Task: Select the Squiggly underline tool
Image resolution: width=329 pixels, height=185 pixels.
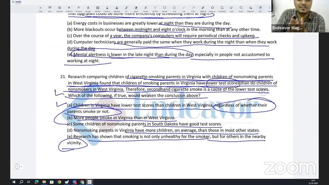Action: pyautogui.click(x=88, y=9)
